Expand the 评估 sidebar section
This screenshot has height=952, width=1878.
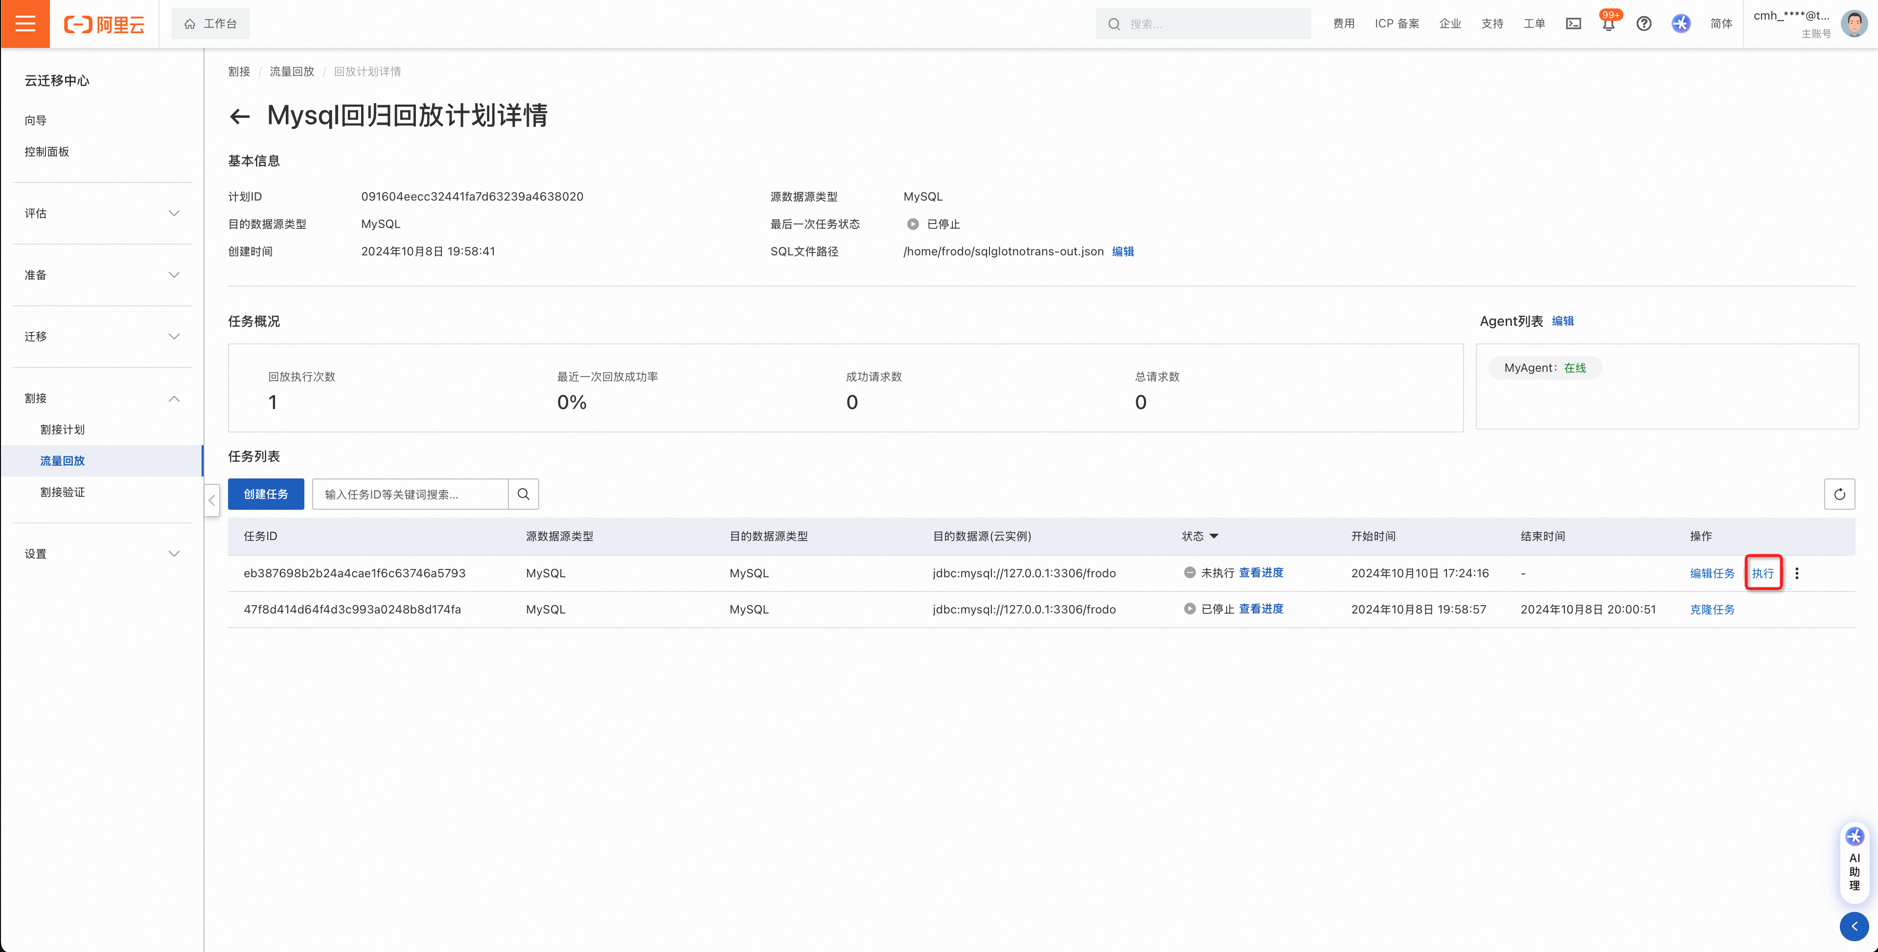[x=102, y=214]
